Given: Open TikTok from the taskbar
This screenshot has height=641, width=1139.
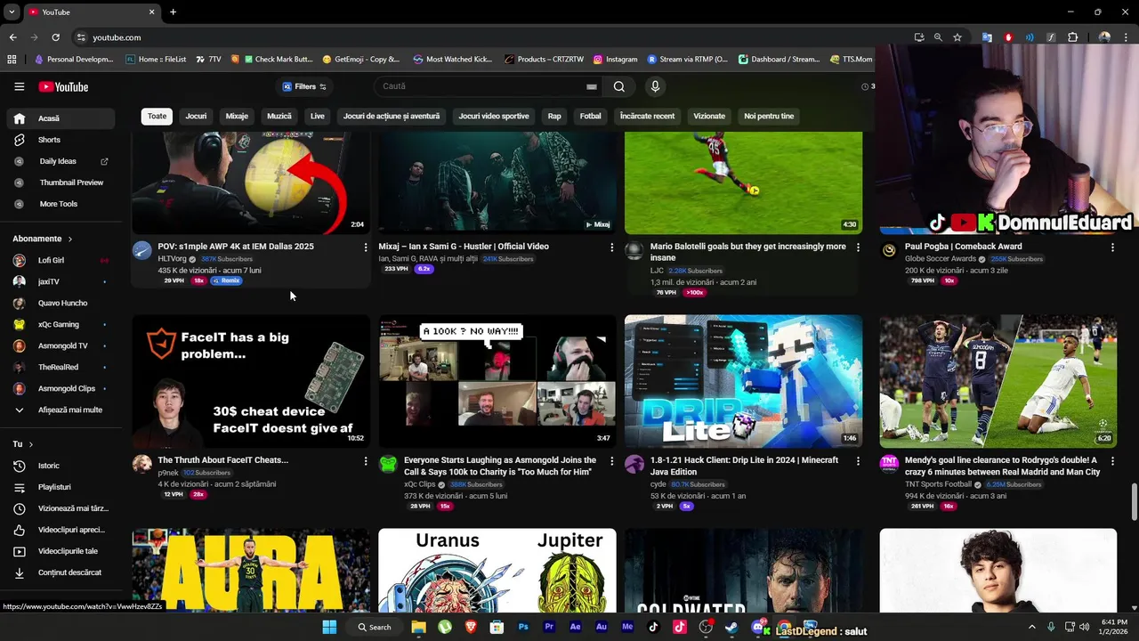Looking at the screenshot, I should coord(654,628).
